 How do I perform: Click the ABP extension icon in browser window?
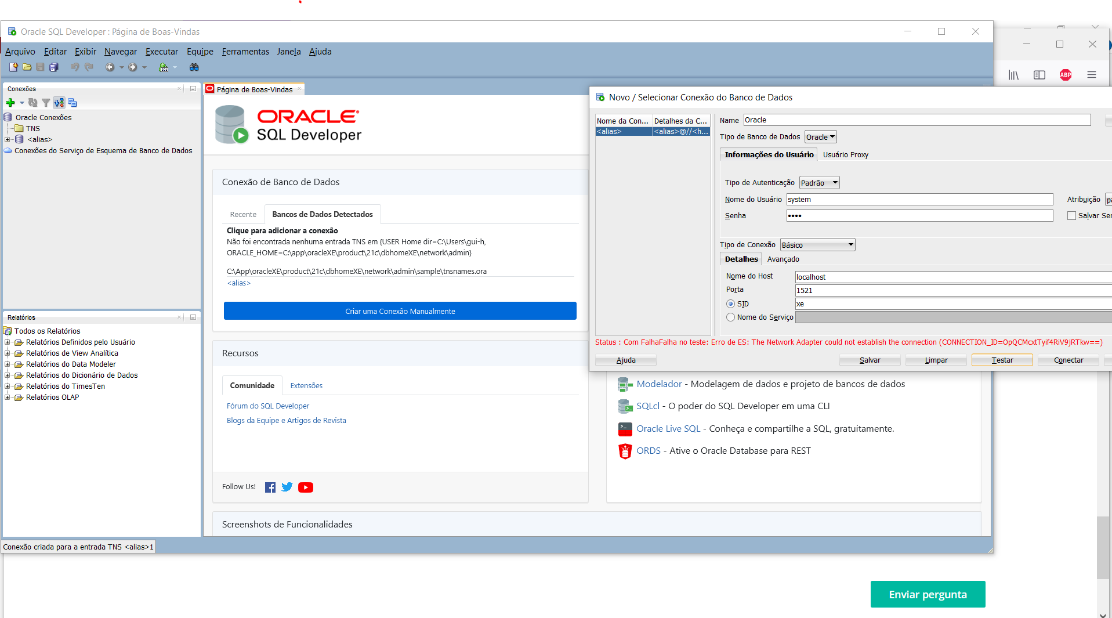[x=1066, y=75]
